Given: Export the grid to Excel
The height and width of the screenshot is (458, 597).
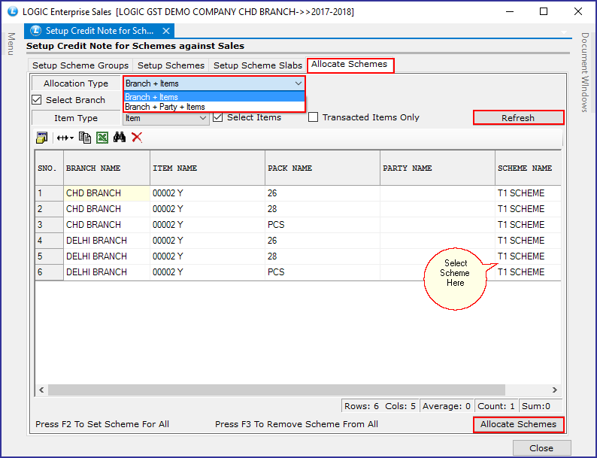Looking at the screenshot, I should (x=102, y=138).
